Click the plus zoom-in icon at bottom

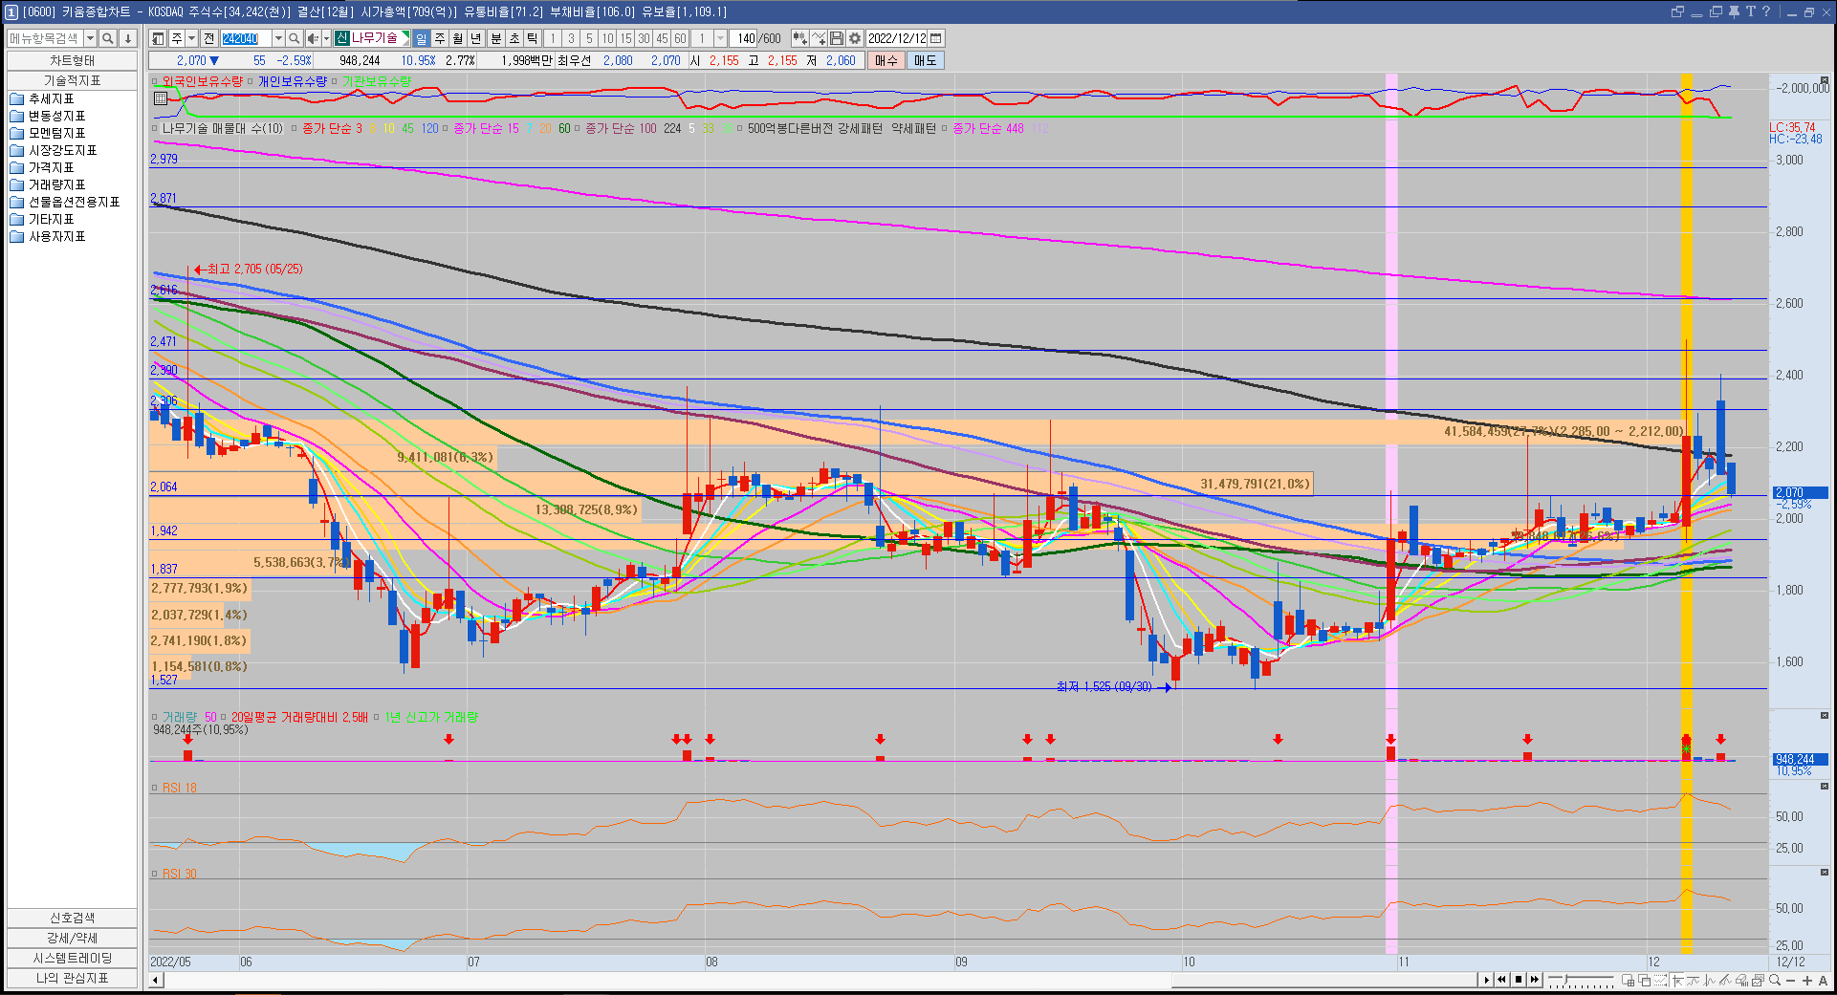1807,980
